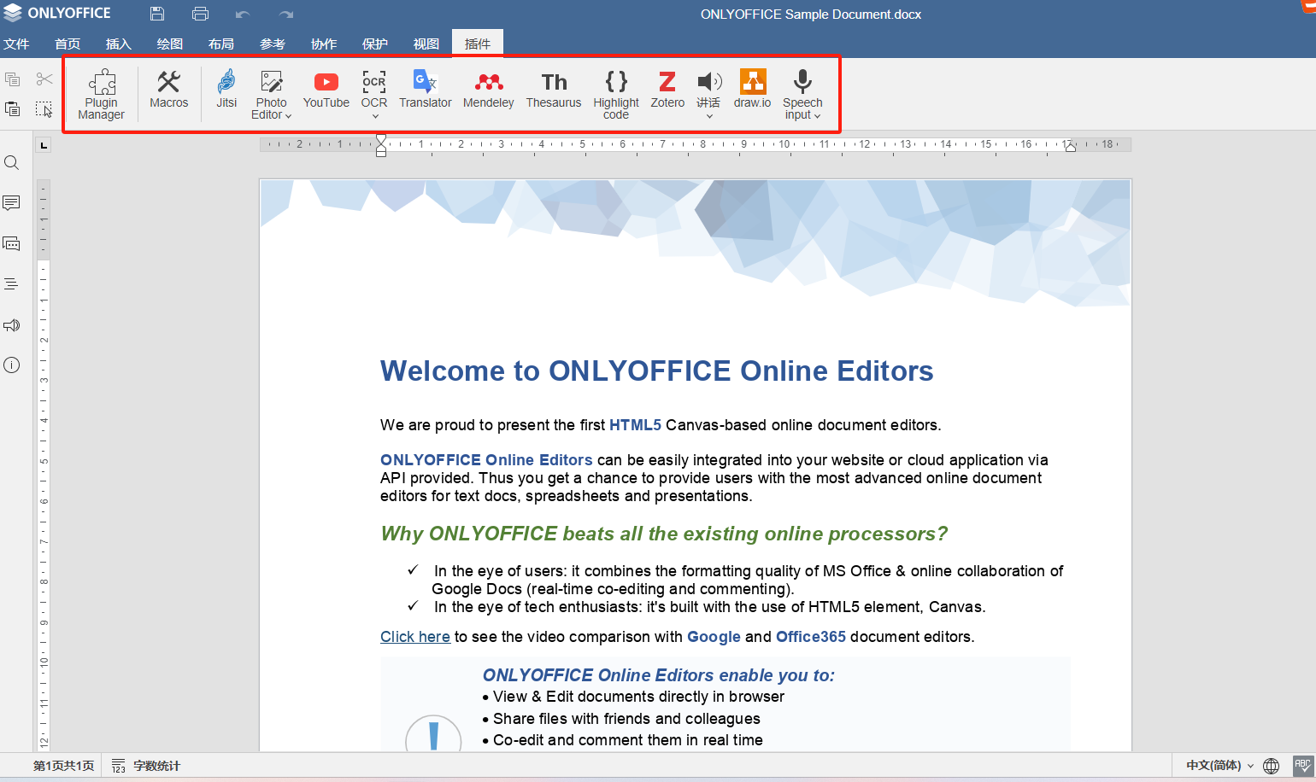Expand the 讲话 dropdown arrow
Image resolution: width=1316 pixels, height=782 pixels.
point(709,116)
